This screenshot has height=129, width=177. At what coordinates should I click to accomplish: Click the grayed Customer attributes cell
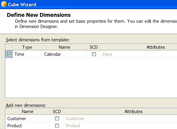point(120,118)
